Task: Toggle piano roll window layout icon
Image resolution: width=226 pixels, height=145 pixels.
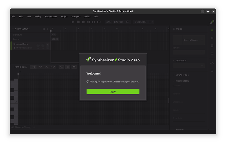Action: [x=74, y=67]
